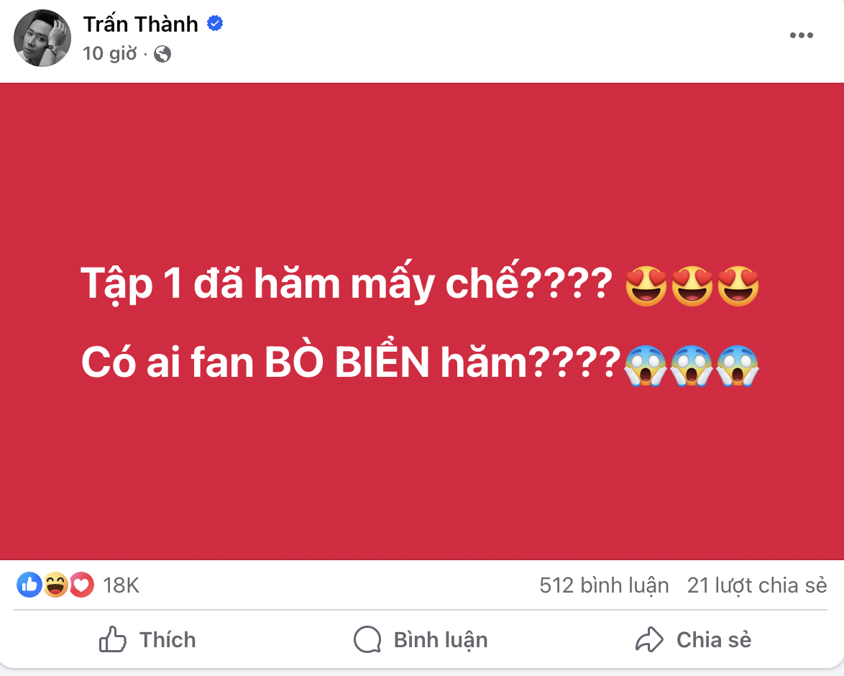Click the blue Like reaction icon under the post
Viewport: 844px width, 676px height.
tap(29, 585)
